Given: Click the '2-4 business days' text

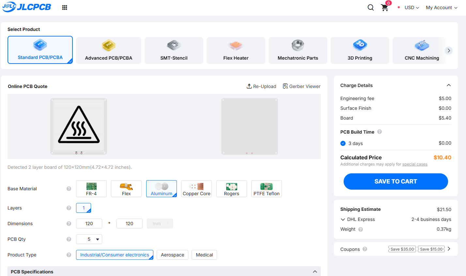Looking at the screenshot, I should pyautogui.click(x=431, y=219).
